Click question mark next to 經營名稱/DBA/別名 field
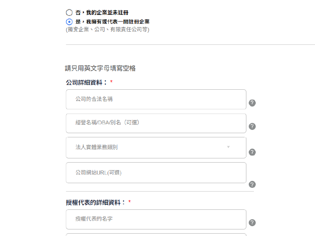 [252, 126]
